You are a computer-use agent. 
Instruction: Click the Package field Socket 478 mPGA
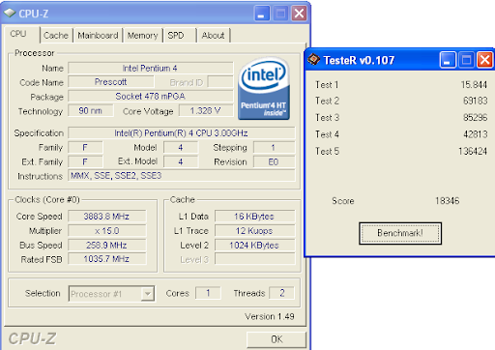(151, 97)
